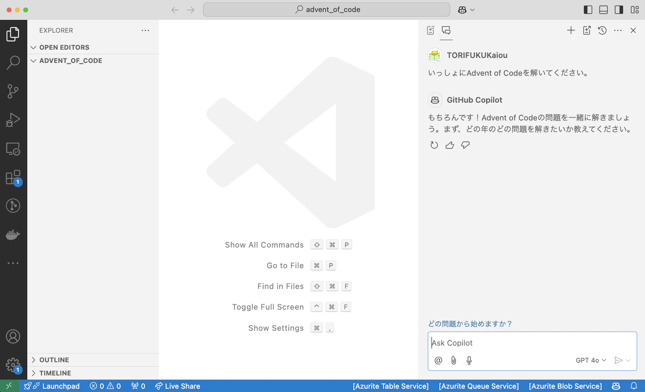Go back in navigation history
Image resolution: width=645 pixels, height=392 pixels.
pos(175,10)
